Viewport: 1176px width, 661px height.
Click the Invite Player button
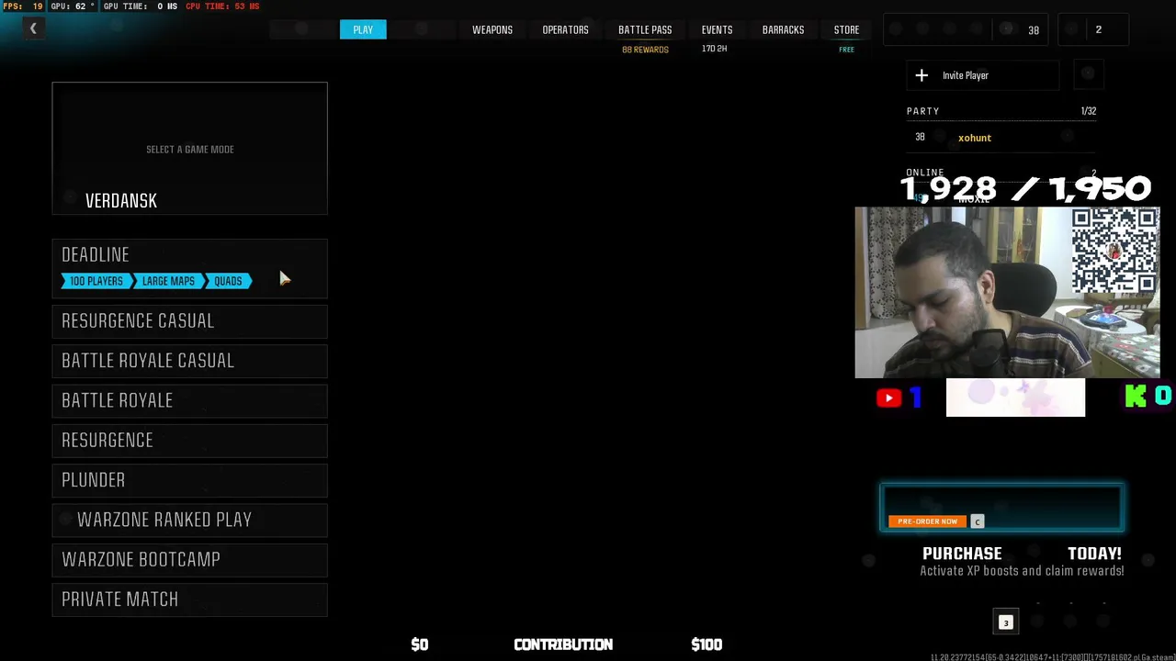(982, 75)
